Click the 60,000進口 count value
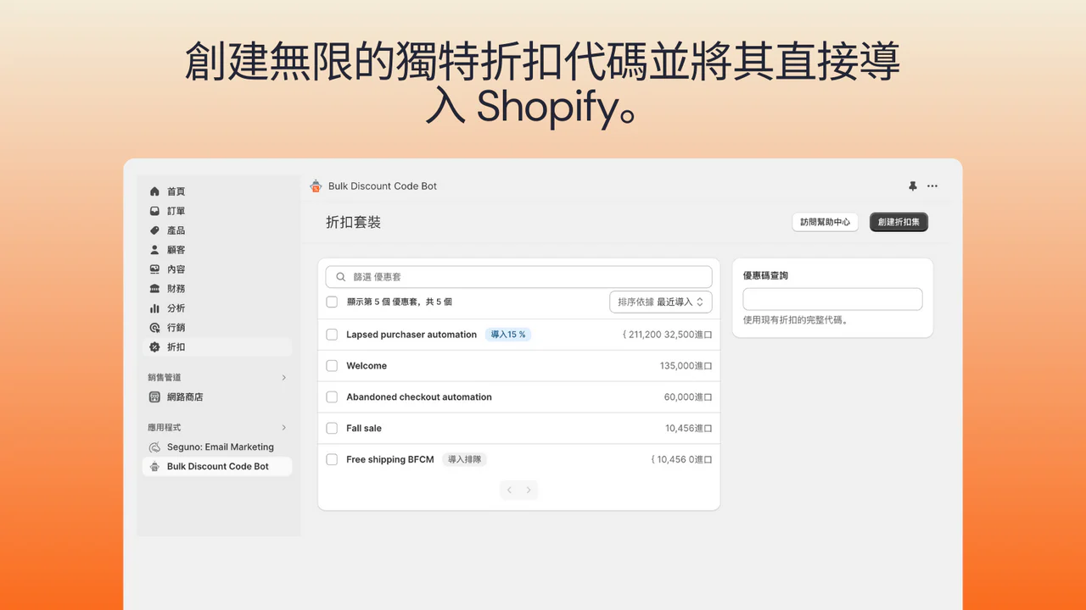The width and height of the screenshot is (1086, 610). tap(688, 397)
